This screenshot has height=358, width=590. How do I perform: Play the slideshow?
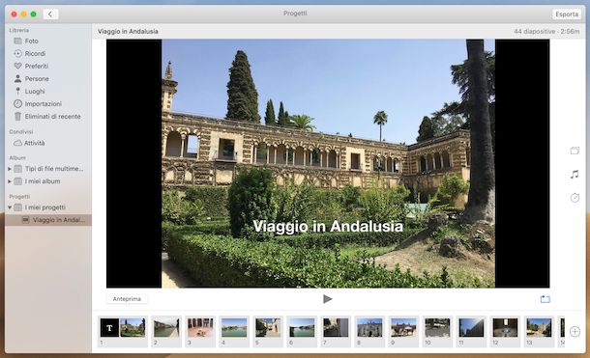[327, 299]
